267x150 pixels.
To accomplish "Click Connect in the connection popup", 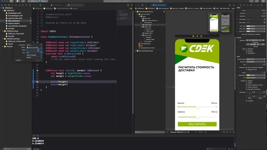I will (x=38, y=60).
